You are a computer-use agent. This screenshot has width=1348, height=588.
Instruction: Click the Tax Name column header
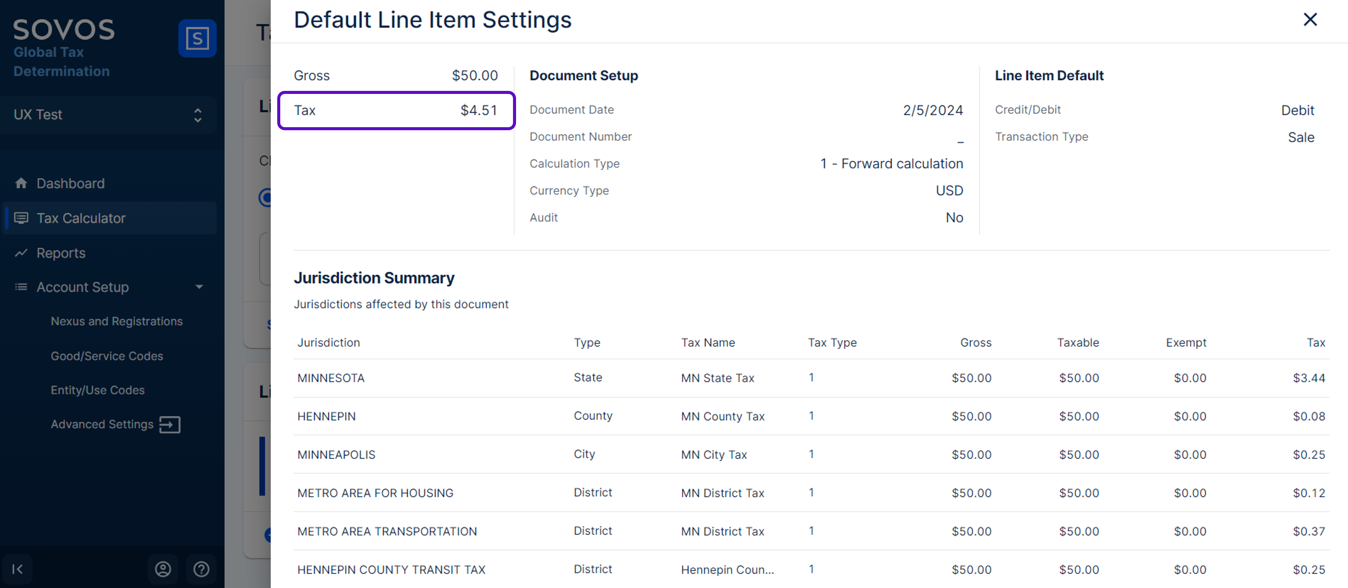[x=707, y=342]
